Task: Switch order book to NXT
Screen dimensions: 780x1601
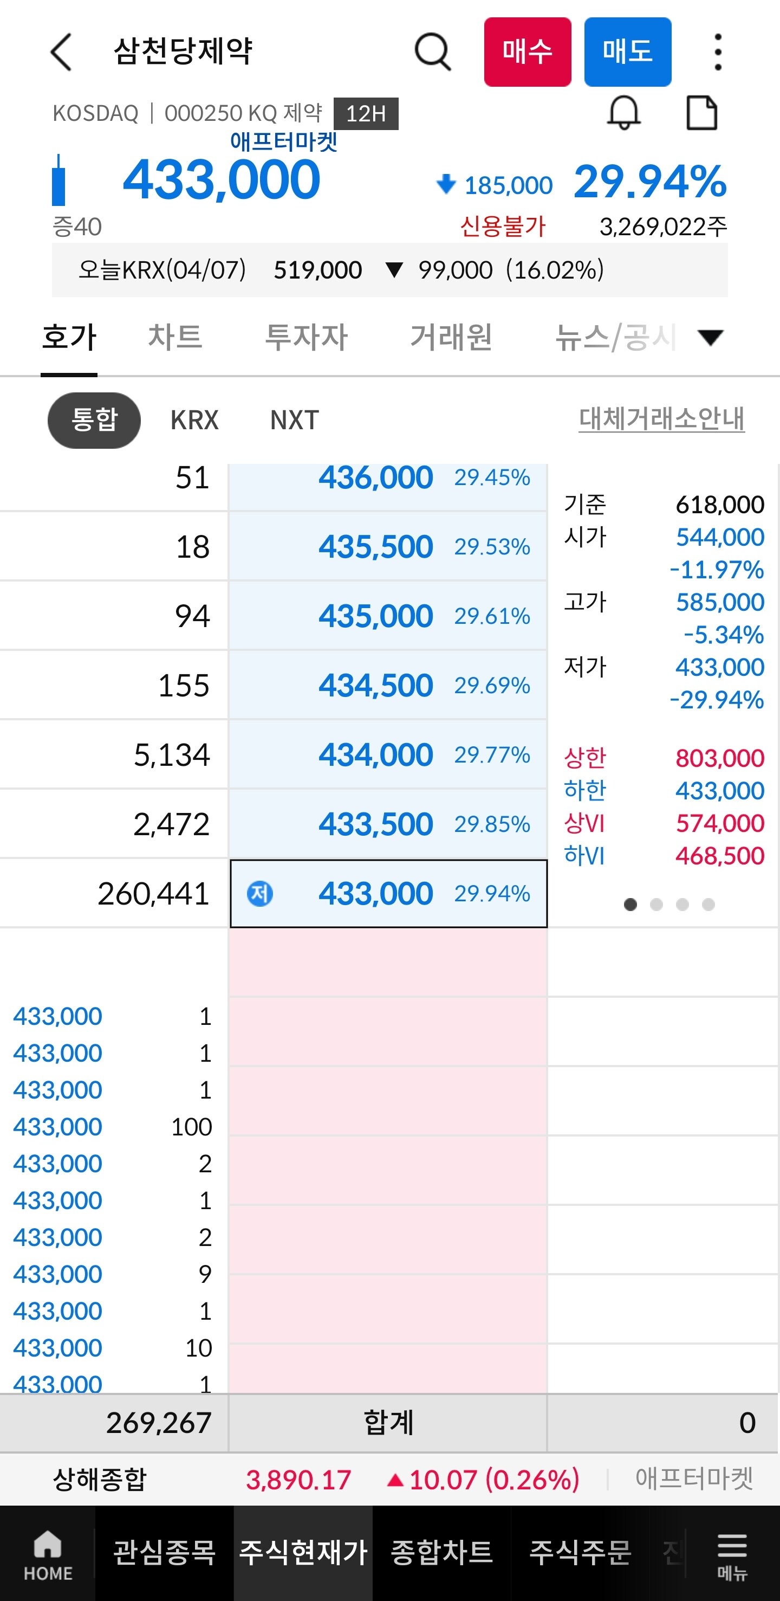Action: [x=294, y=420]
